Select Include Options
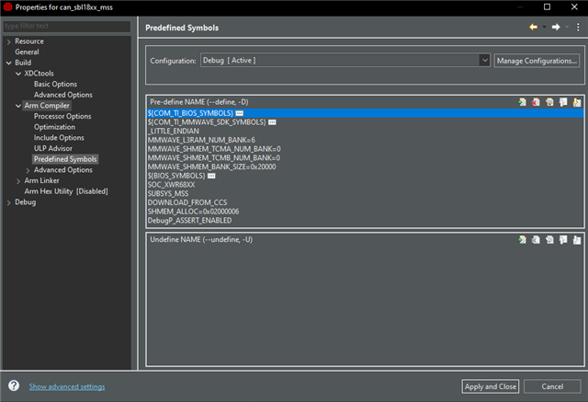This screenshot has width=588, height=402. (59, 138)
